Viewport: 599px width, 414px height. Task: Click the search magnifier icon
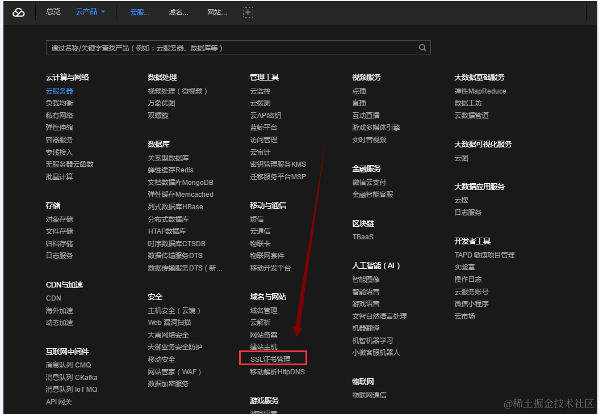(x=422, y=48)
